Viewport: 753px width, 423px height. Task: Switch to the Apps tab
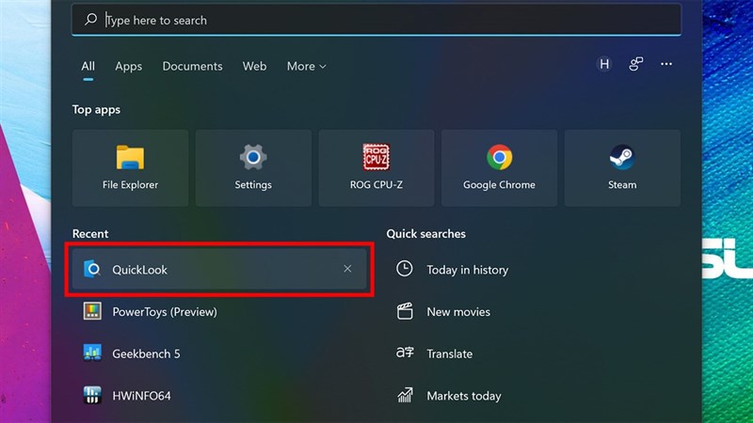(128, 66)
